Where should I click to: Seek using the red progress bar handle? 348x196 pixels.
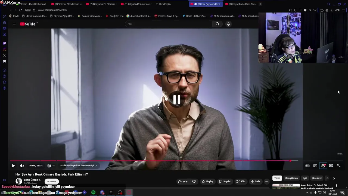pyautogui.click(x=290, y=161)
